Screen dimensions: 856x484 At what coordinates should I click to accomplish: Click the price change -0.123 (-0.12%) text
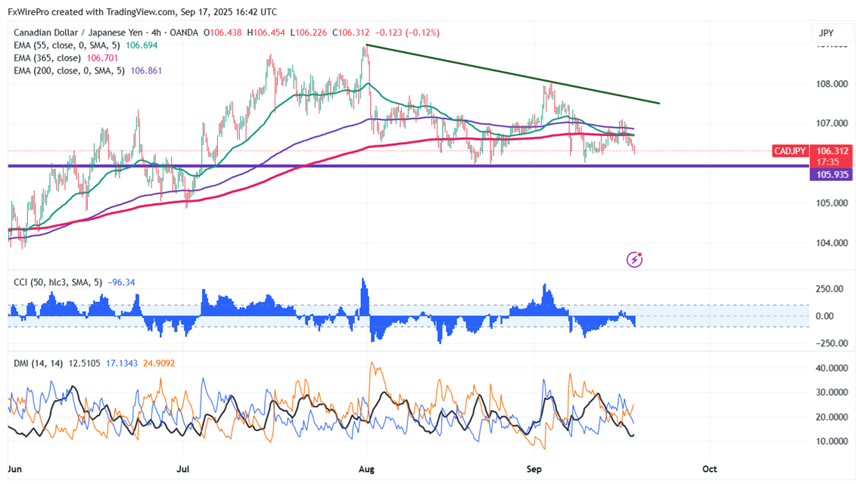[x=406, y=33]
